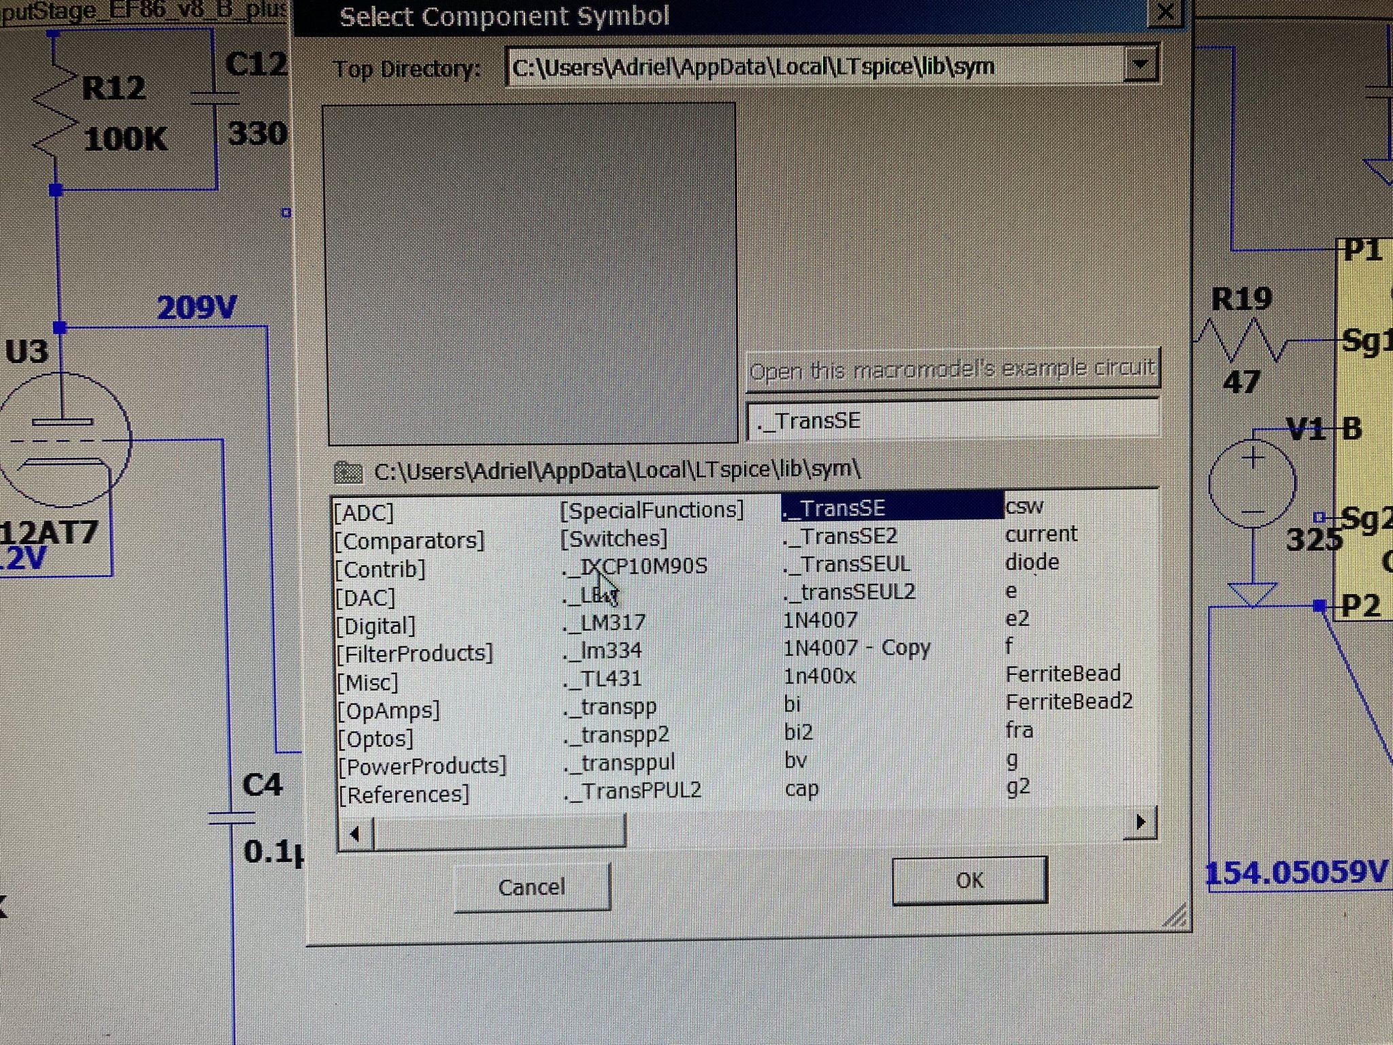Open the [ADC] folder

364,512
